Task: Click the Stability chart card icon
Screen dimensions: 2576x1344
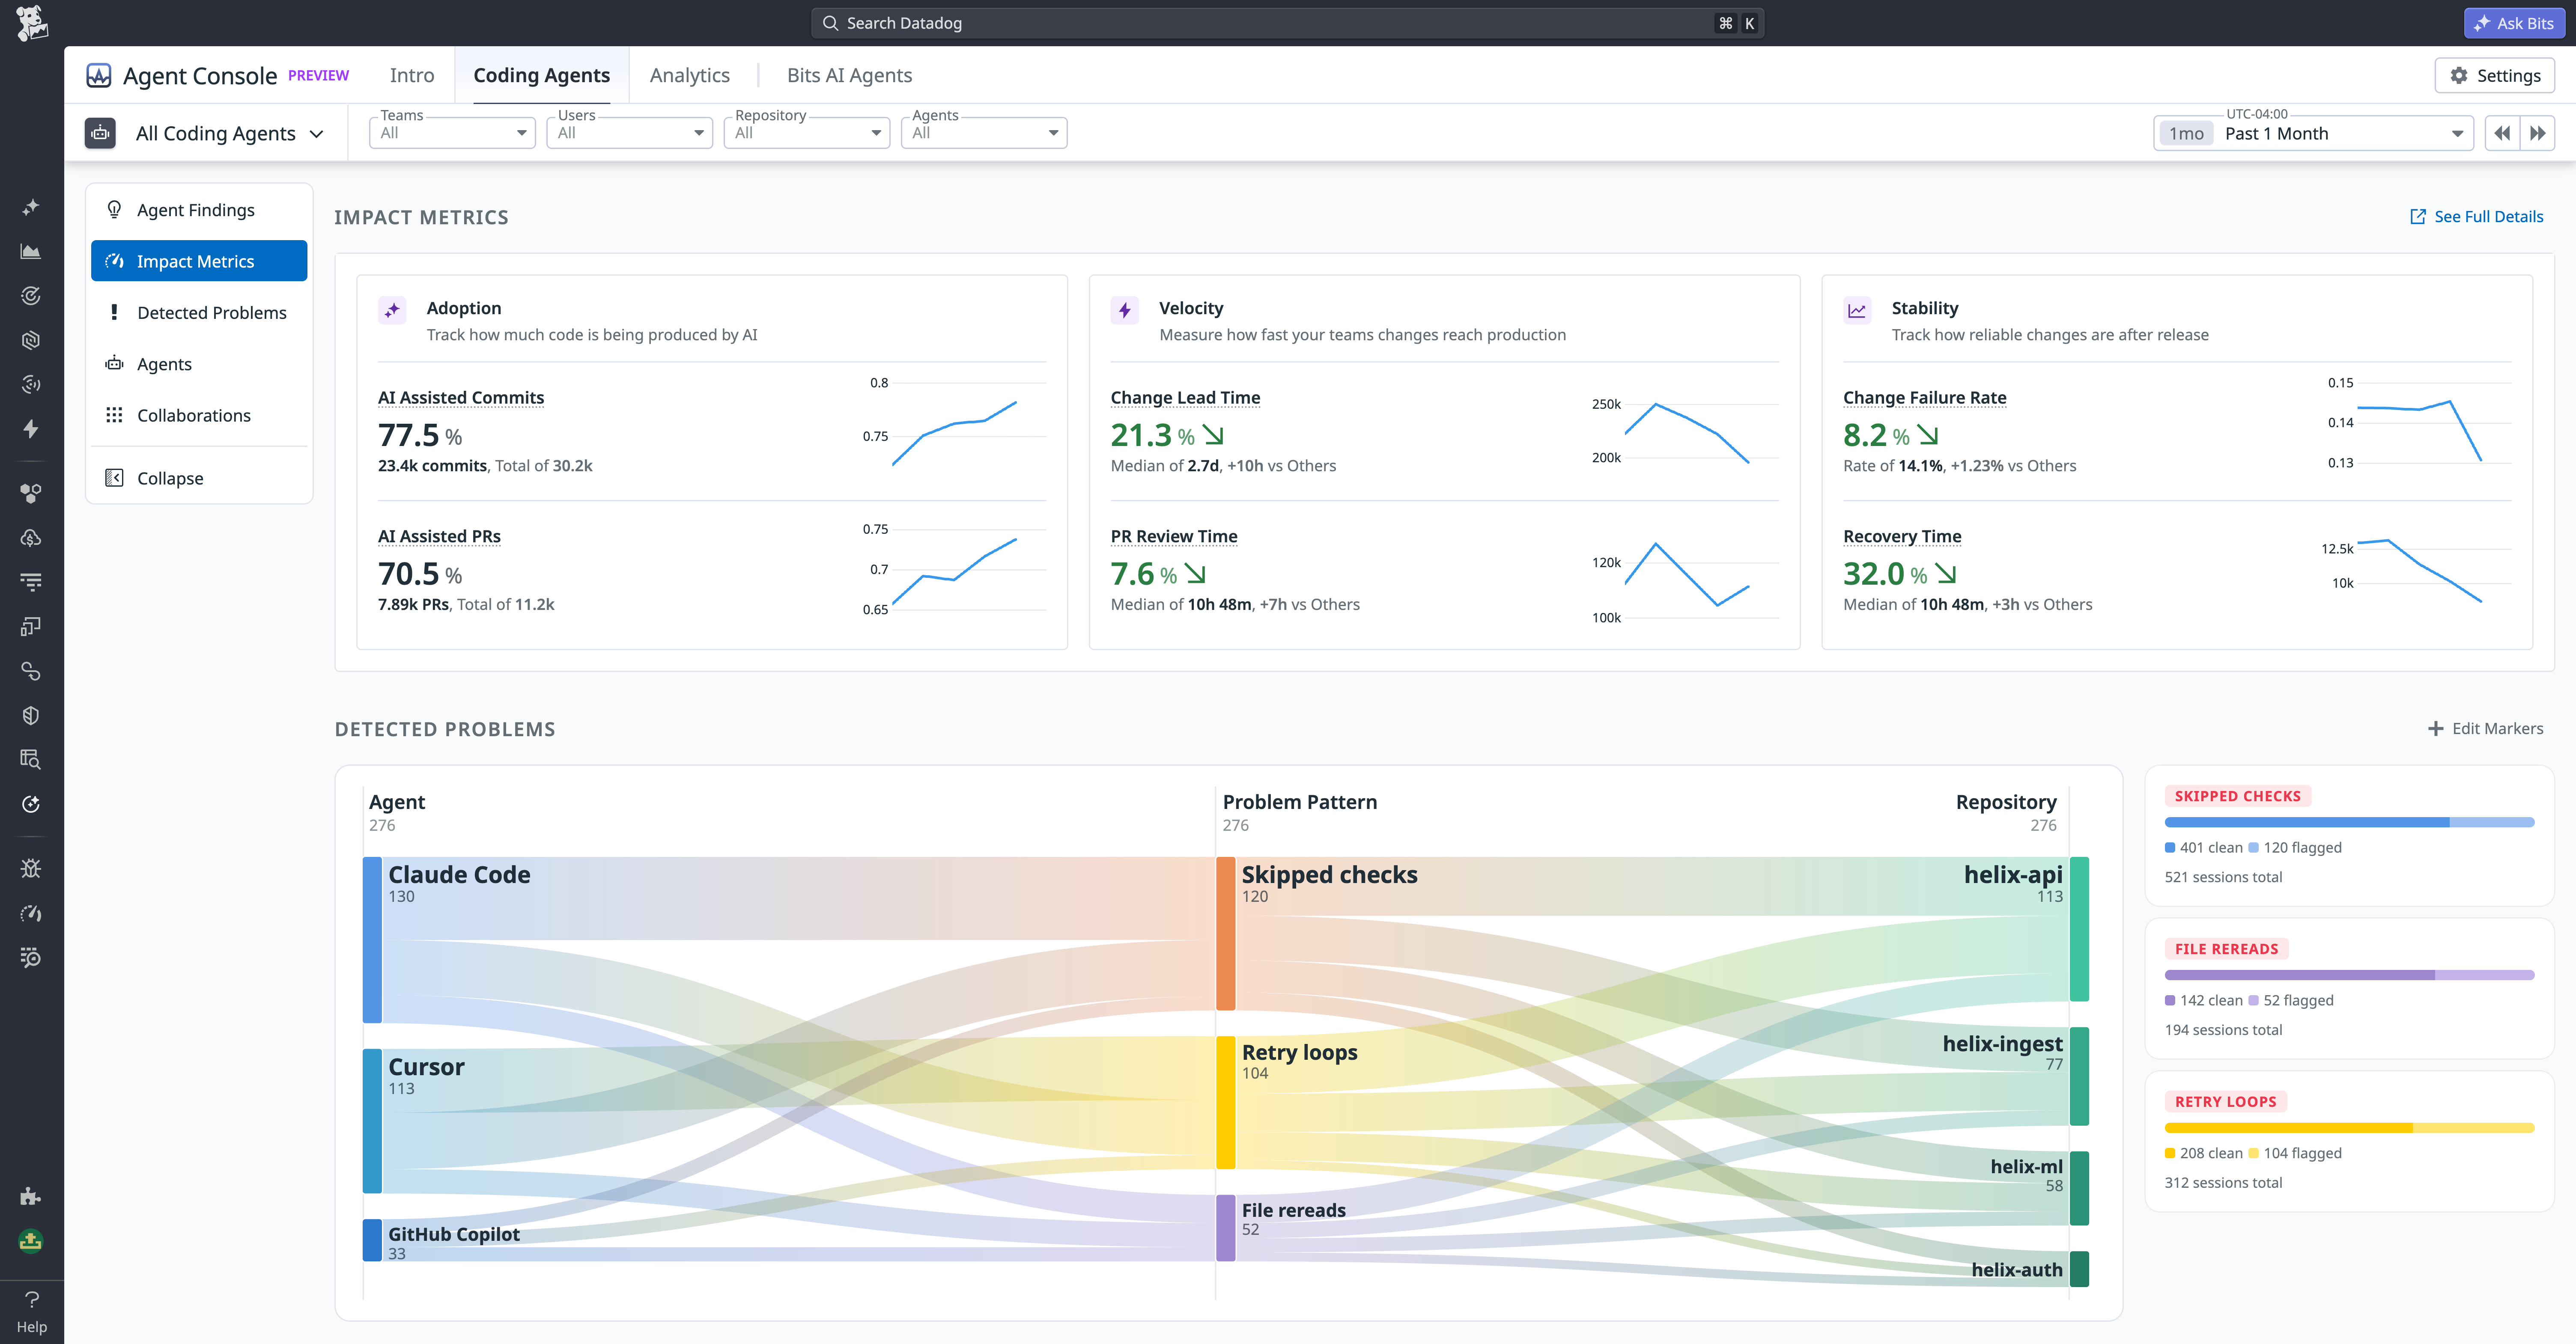Action: [x=1857, y=310]
